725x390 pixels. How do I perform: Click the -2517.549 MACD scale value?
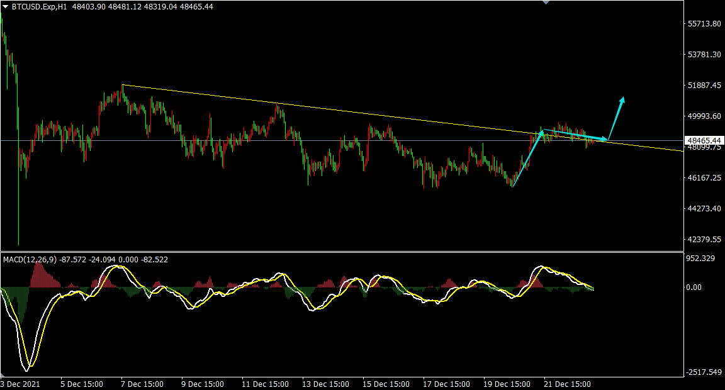(703, 372)
